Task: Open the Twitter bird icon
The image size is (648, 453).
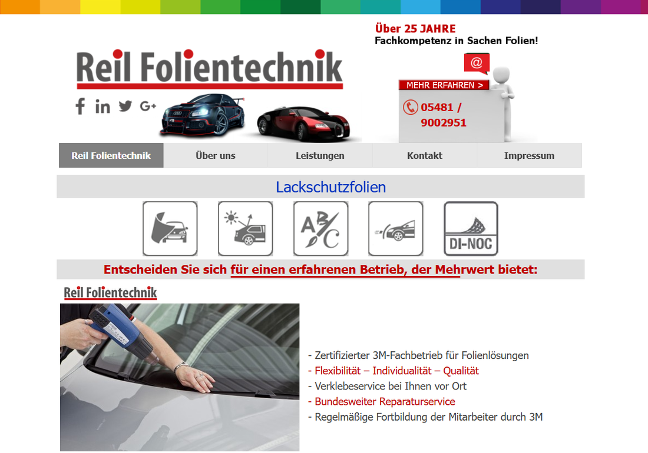Action: click(125, 106)
